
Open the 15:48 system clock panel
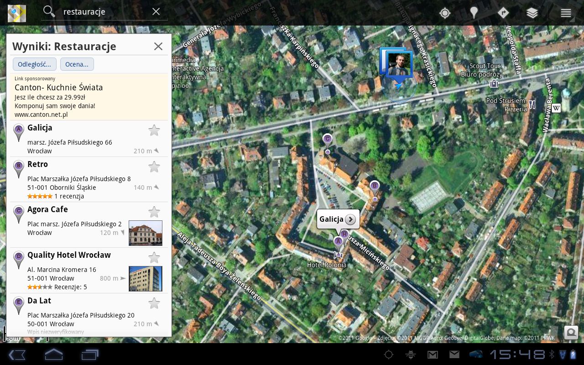pos(518,355)
